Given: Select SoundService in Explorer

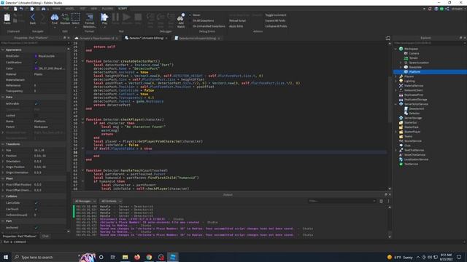Looking at the screenshot, I should 412,140.
